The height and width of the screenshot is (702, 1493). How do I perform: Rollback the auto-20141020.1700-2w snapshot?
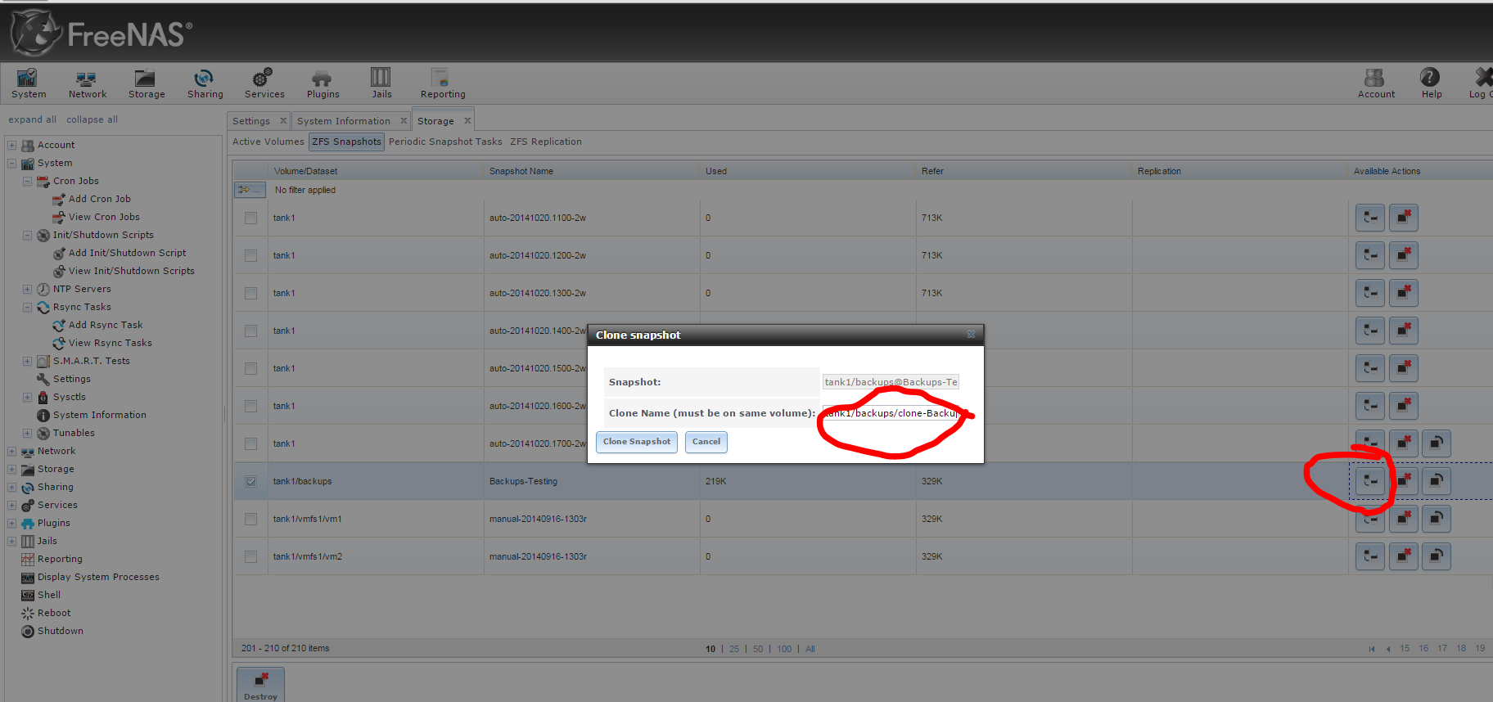click(1436, 443)
